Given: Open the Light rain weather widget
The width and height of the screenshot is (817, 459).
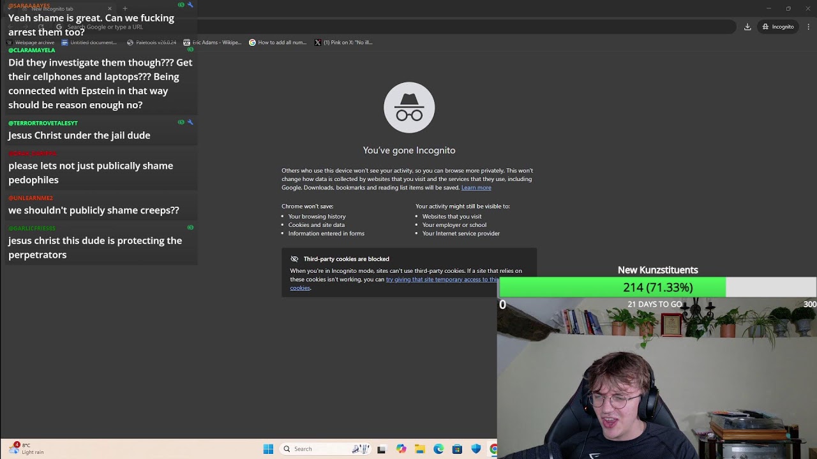Looking at the screenshot, I should click(x=27, y=448).
